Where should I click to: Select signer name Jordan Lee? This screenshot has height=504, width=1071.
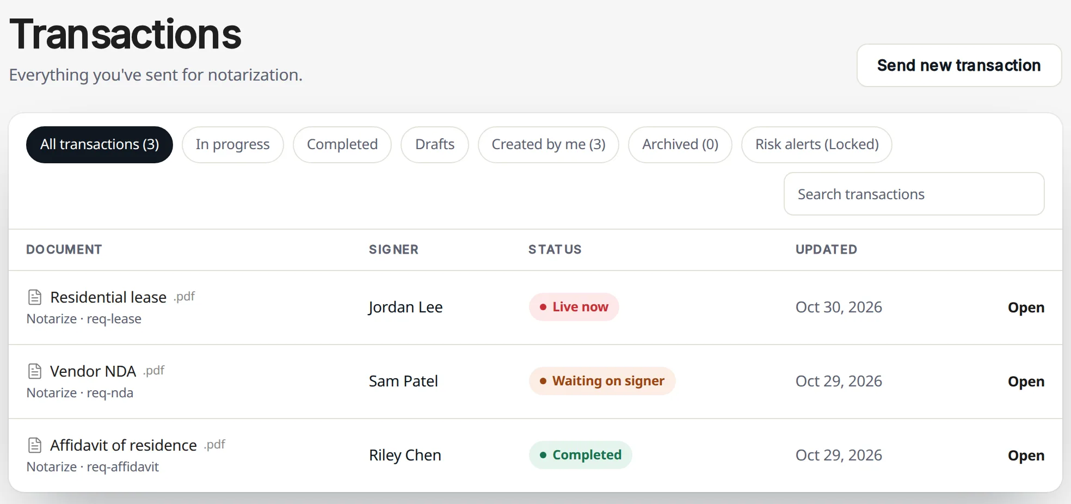click(x=405, y=308)
